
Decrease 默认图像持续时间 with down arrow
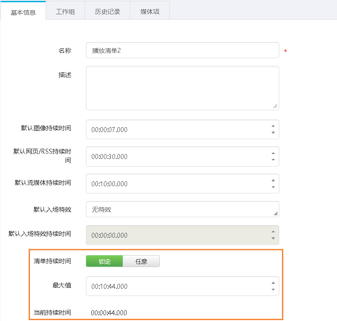pyautogui.click(x=273, y=133)
